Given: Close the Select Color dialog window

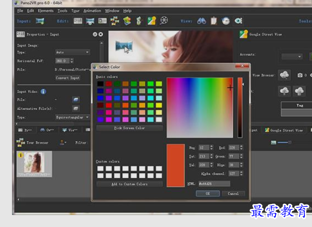Looking at the screenshot, I should [x=242, y=65].
